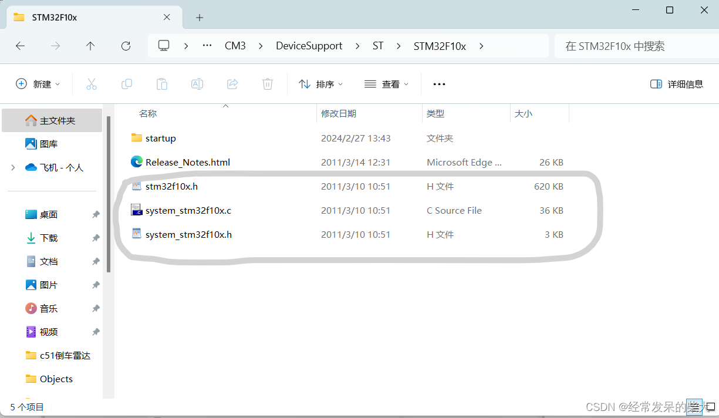This screenshot has height=418, width=719.
Task: Expand the chevron after STM32F10x in address bar
Action: pos(481,46)
